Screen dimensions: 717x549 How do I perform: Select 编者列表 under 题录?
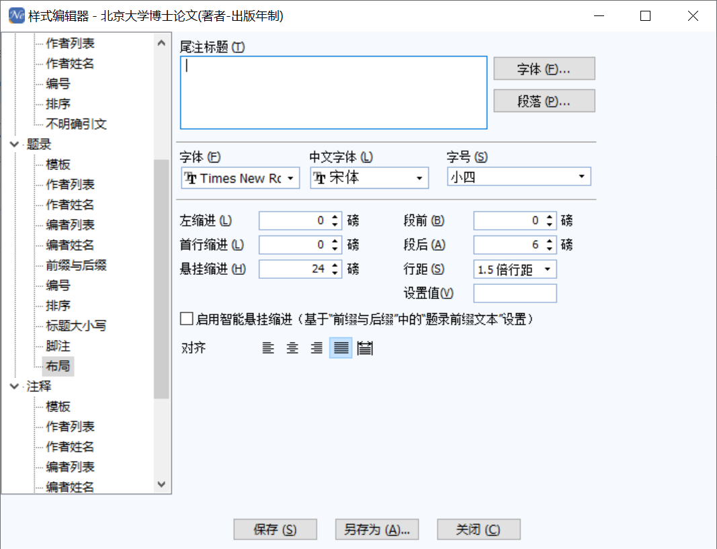70,225
